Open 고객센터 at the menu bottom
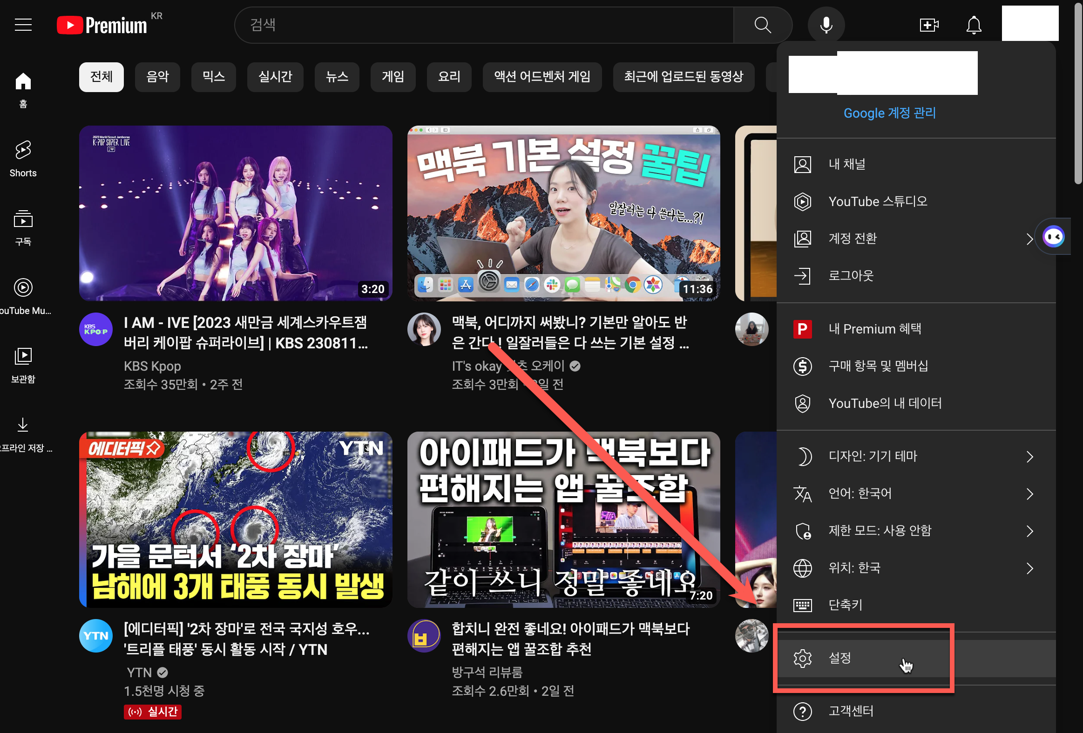 [x=851, y=711]
